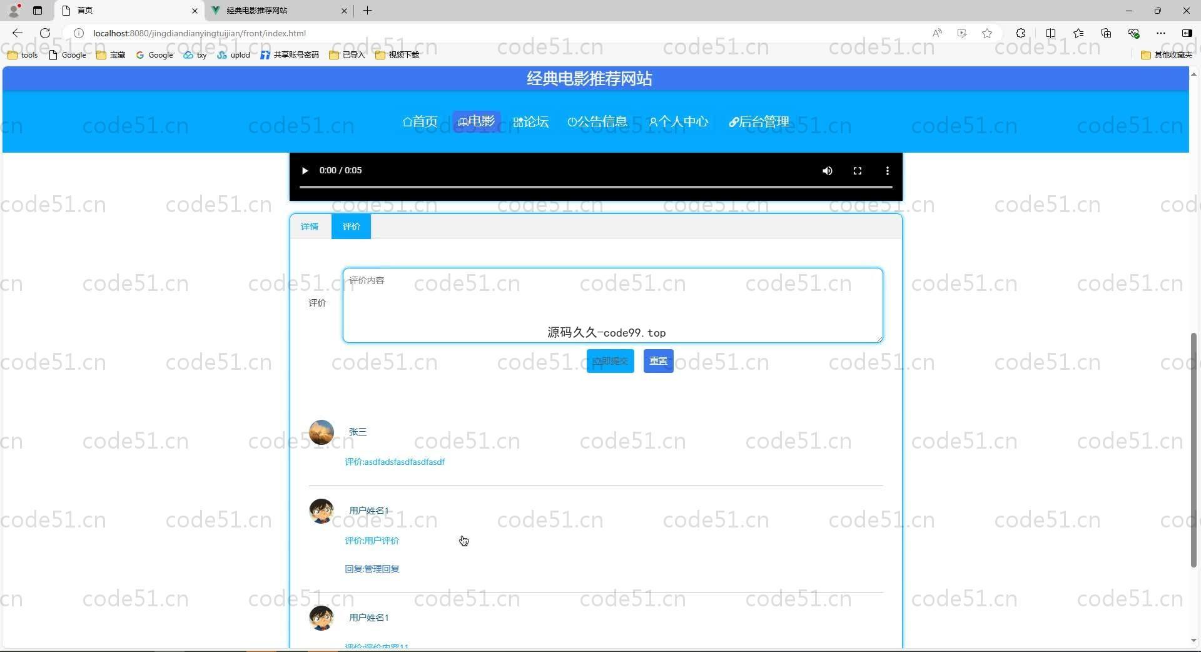Open collections icon

[1106, 33]
